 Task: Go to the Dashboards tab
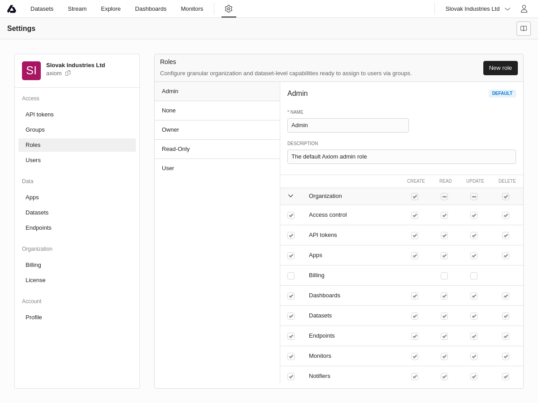151,9
